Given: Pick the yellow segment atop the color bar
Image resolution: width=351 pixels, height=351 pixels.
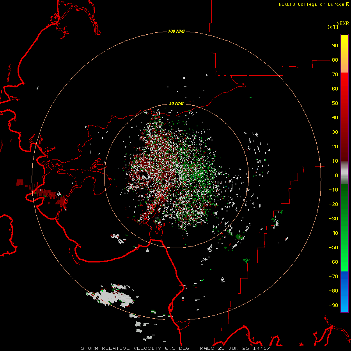Looking at the screenshot, I should click(344, 54).
